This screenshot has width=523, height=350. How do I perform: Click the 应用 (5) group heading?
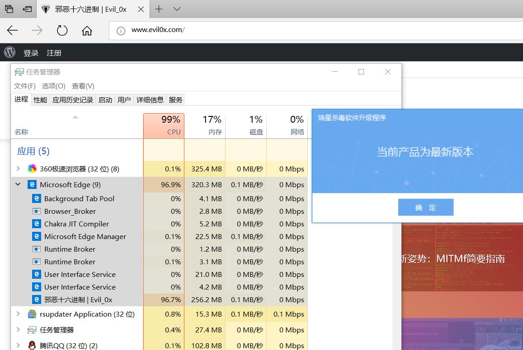pyautogui.click(x=33, y=151)
